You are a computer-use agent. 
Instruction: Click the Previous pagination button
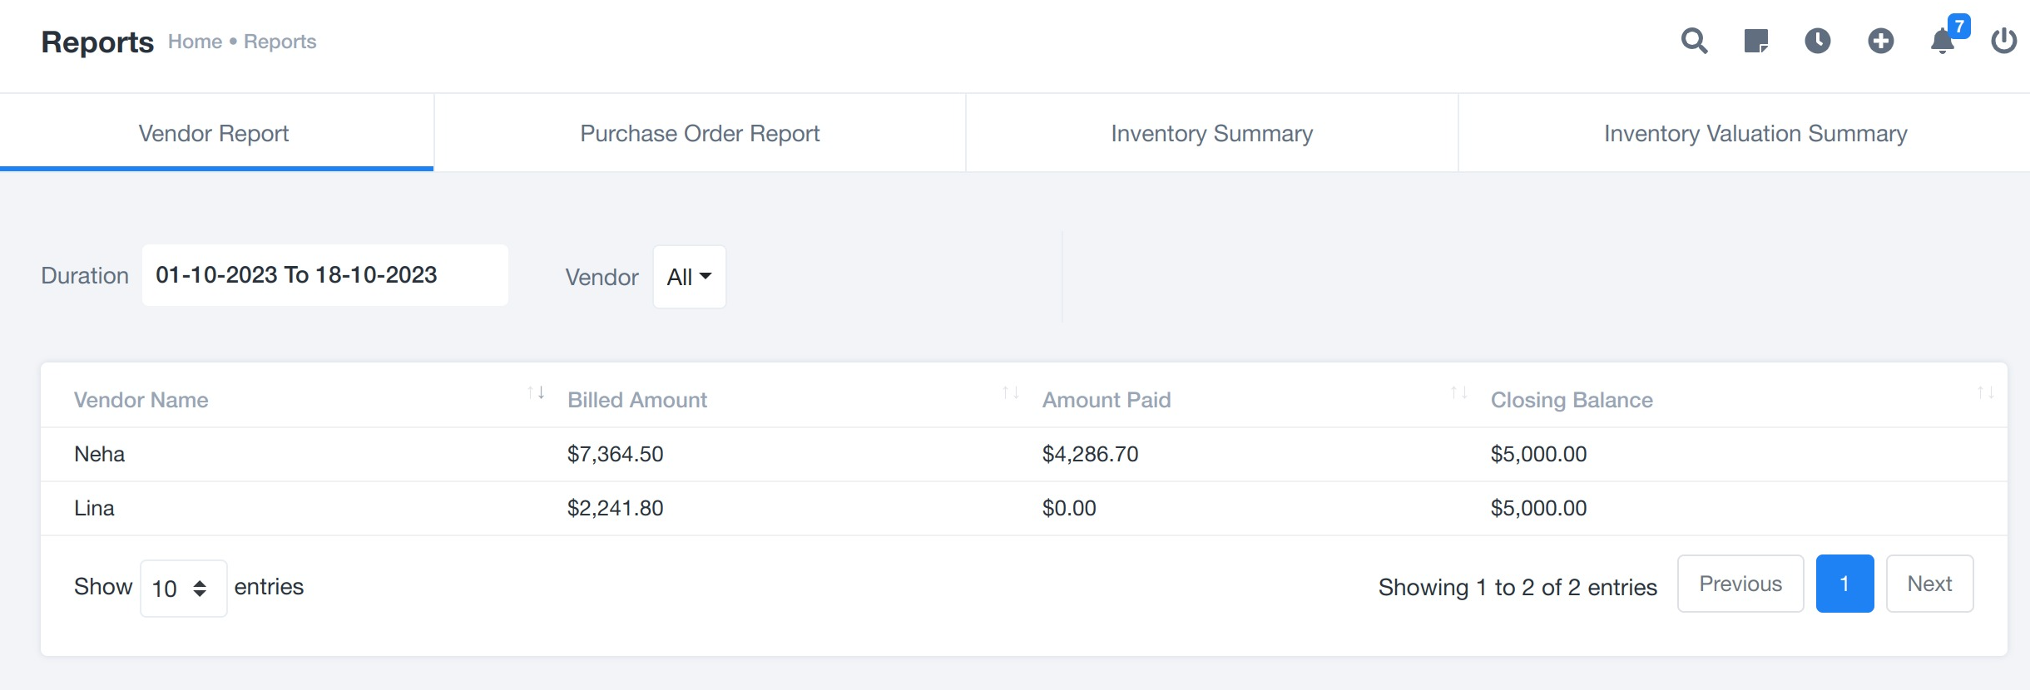(x=1740, y=584)
